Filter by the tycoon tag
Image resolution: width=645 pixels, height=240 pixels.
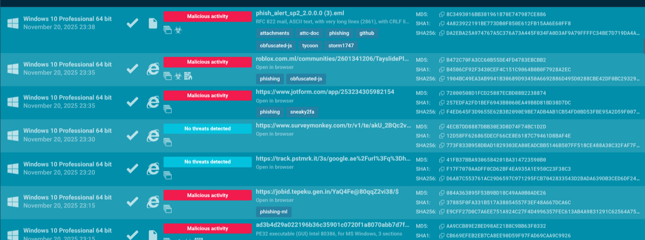310,46
